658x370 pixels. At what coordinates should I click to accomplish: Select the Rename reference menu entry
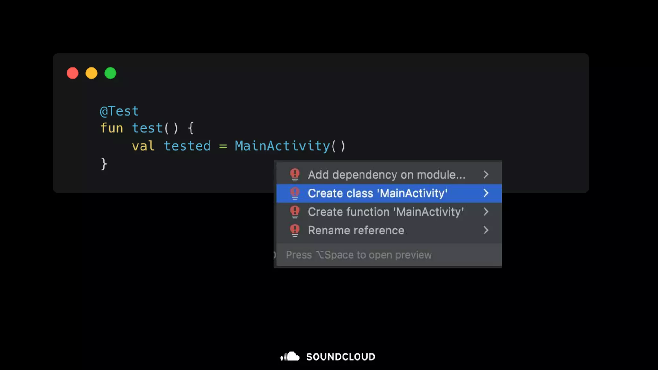click(356, 231)
